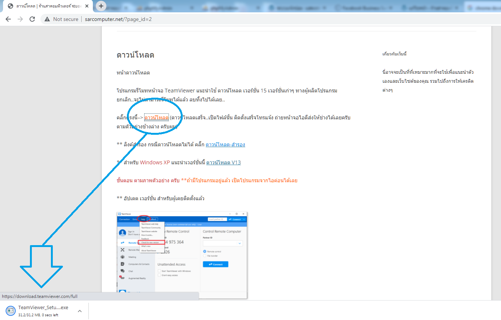Reload the page with the refresh icon

[x=32, y=19]
